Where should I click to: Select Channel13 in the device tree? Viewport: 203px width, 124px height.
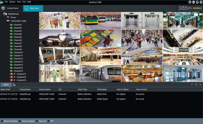18,62
